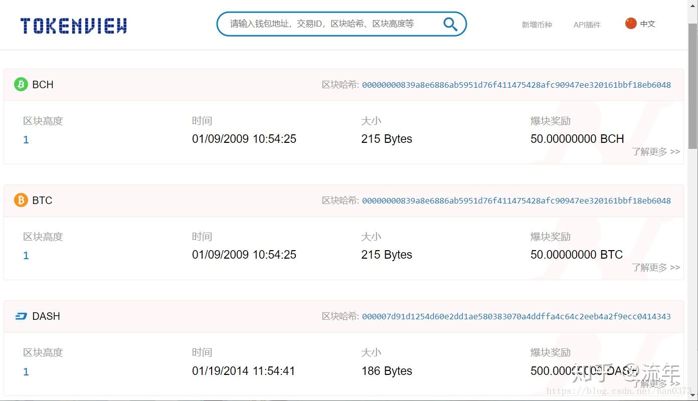Click the Tokenview logo
This screenshot has width=698, height=401.
[73, 26]
